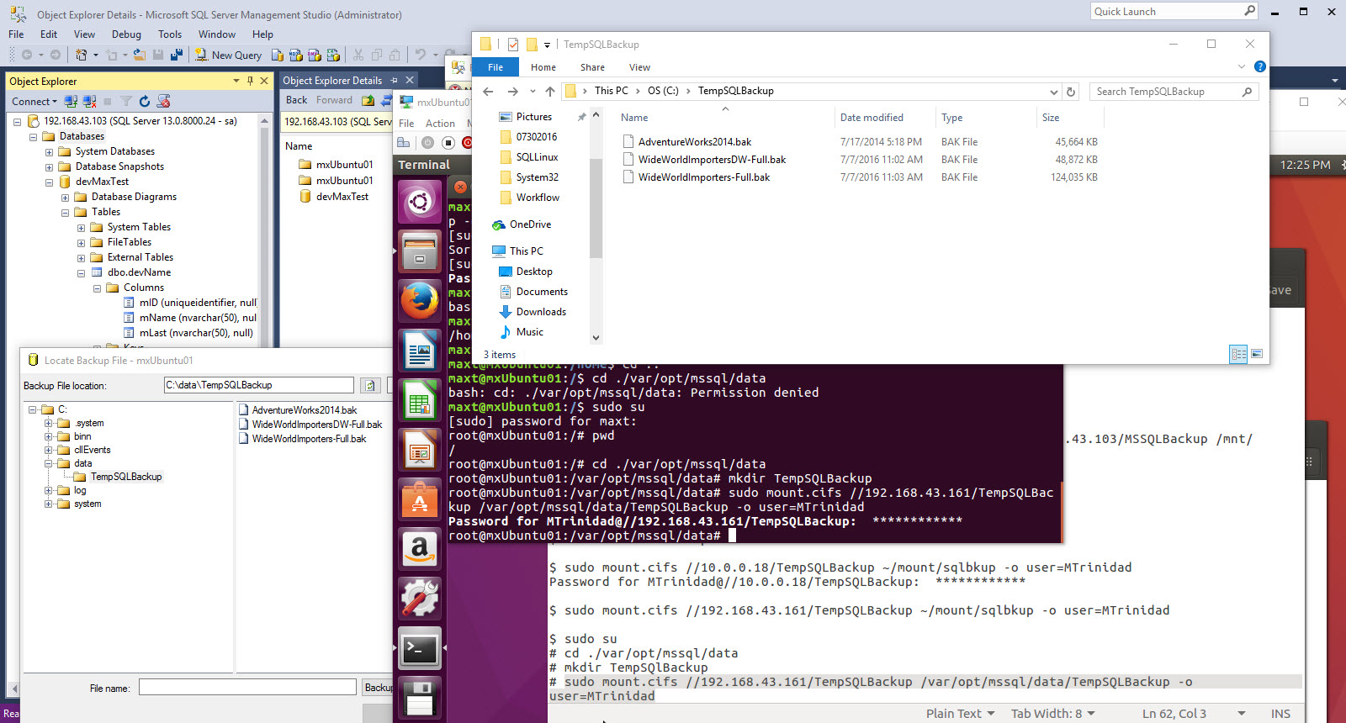Click New Query in the SSMS toolbar
This screenshot has height=723, width=1346.
coord(228,55)
